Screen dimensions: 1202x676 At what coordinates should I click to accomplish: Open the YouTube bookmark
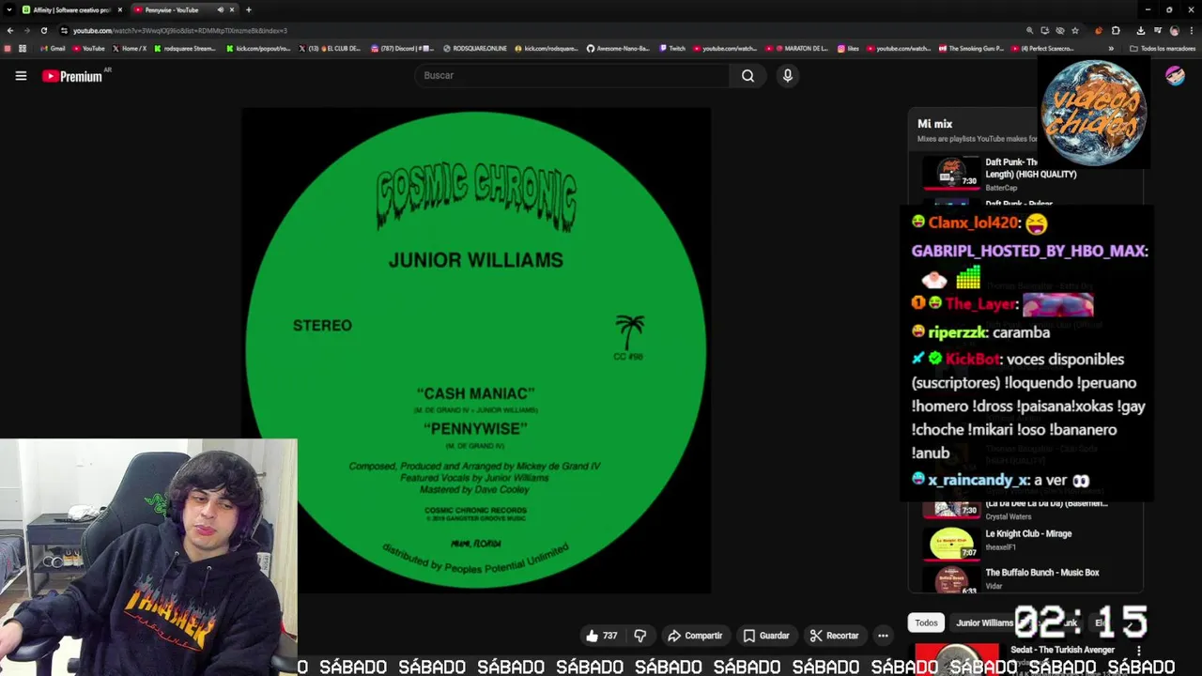[x=89, y=48]
